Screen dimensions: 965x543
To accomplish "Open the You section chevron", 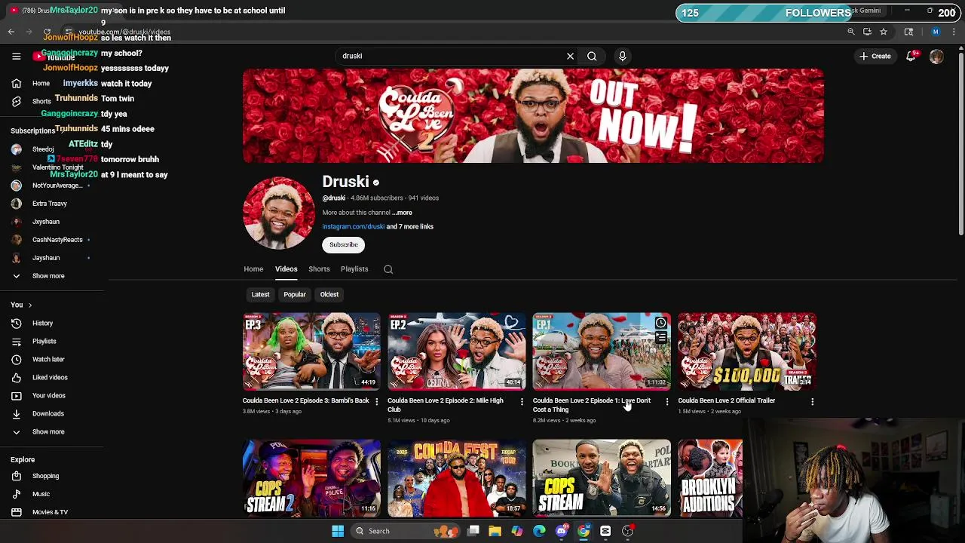I will (x=29, y=305).
